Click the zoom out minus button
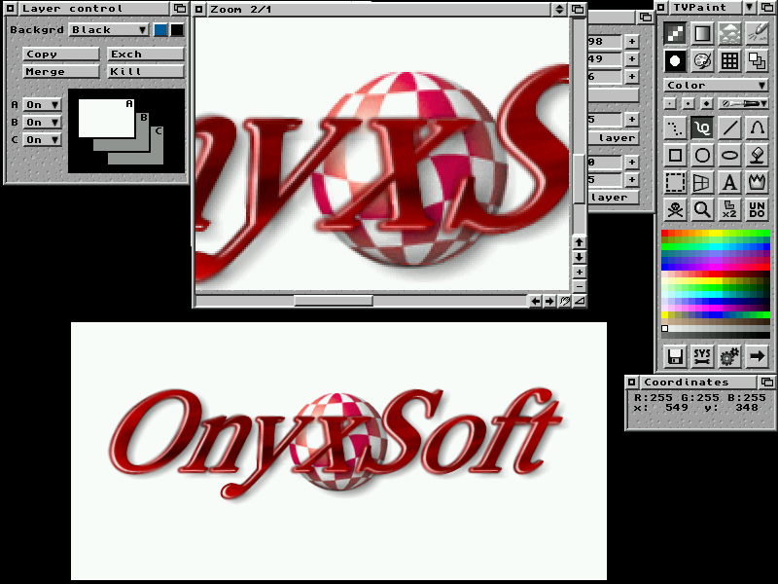Screen dimensions: 778x584 pyautogui.click(x=579, y=286)
